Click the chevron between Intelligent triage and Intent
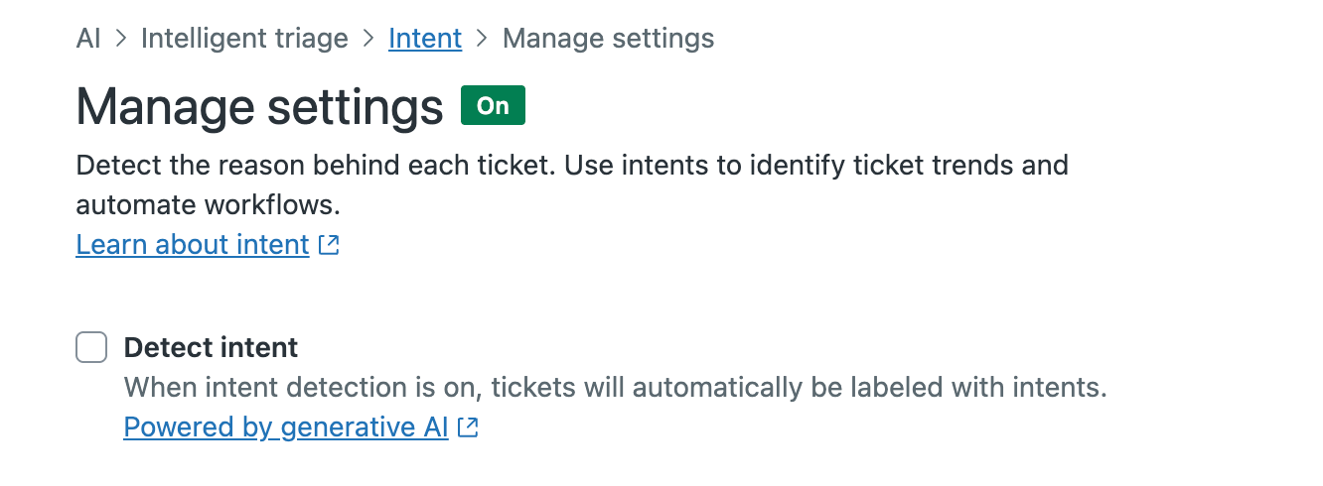Image resolution: width=1323 pixels, height=486 pixels. 368,39
